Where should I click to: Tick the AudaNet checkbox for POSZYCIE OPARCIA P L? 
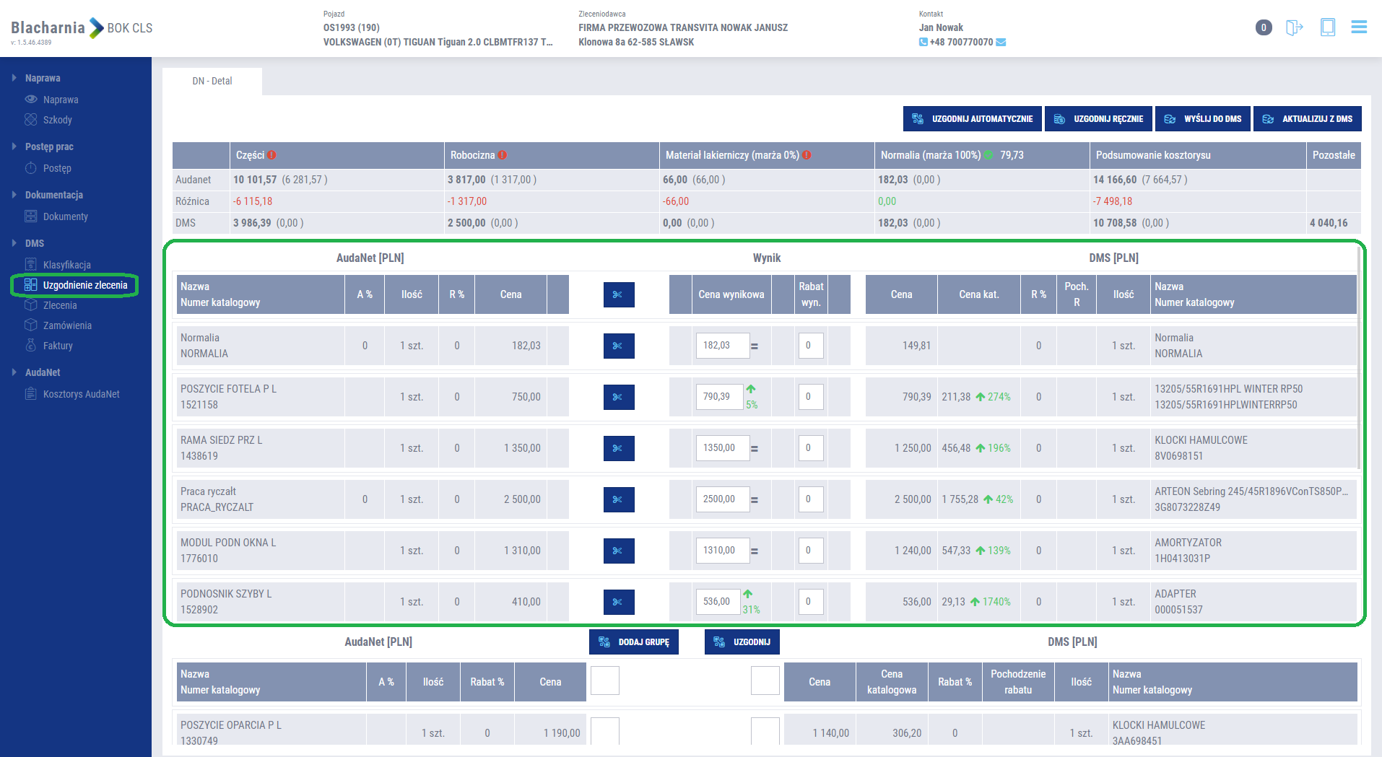click(604, 731)
